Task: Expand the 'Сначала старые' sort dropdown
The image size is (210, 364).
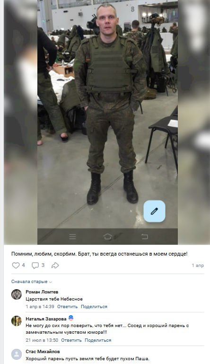Action: pyautogui.click(x=32, y=282)
